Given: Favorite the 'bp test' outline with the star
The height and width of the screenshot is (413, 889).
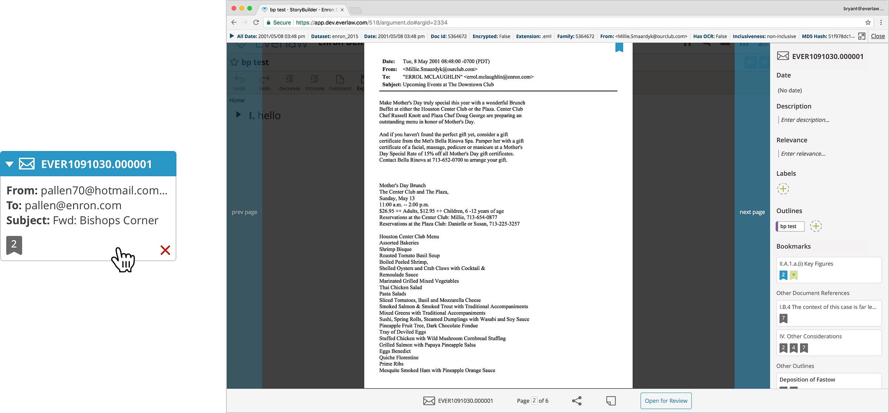Looking at the screenshot, I should pos(234,62).
